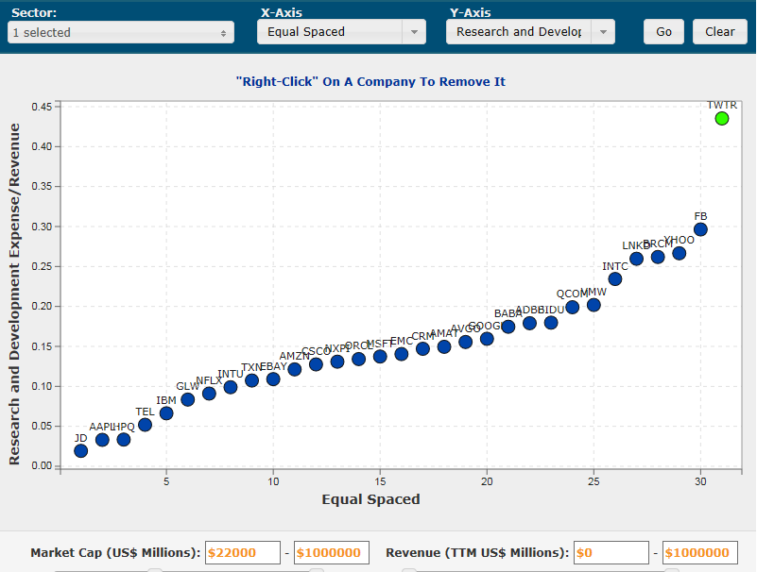Expand the X-Axis dropdown arrow
This screenshot has width=757, height=572.
point(414,32)
